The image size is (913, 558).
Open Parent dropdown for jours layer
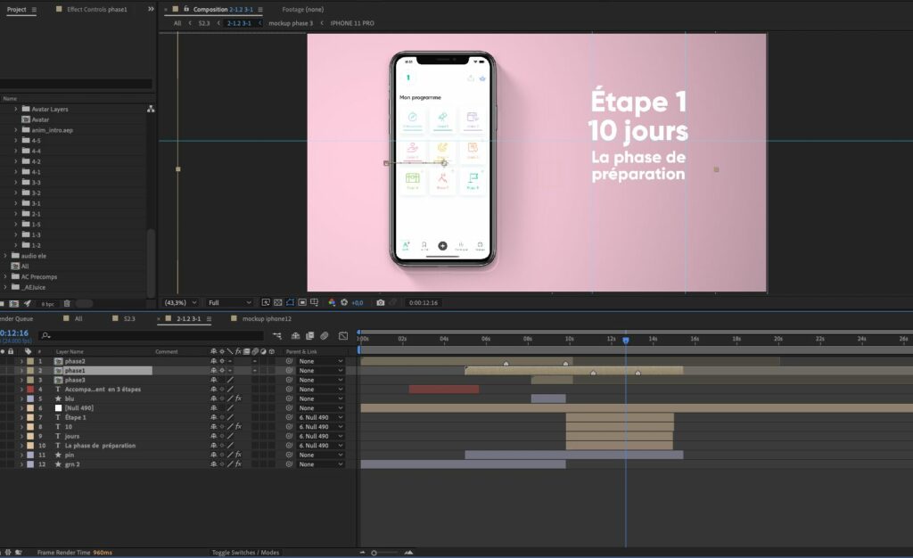click(319, 436)
